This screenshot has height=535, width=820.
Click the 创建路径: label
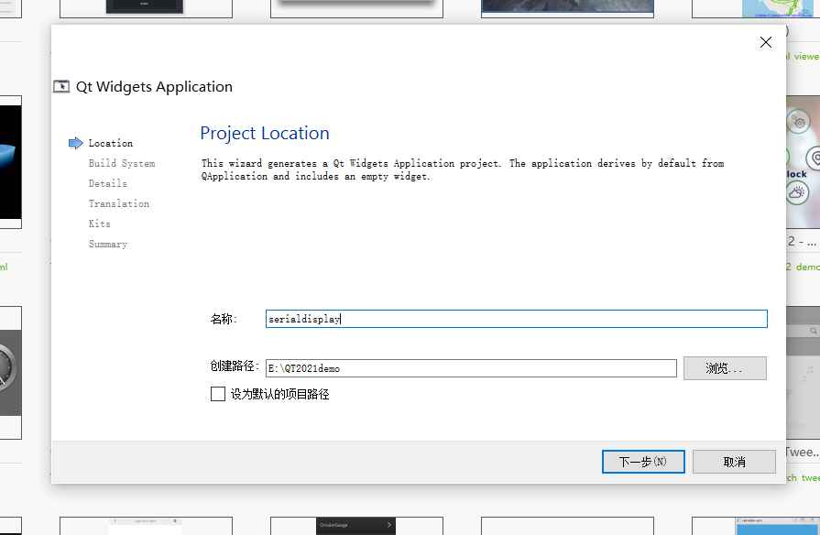[235, 366]
